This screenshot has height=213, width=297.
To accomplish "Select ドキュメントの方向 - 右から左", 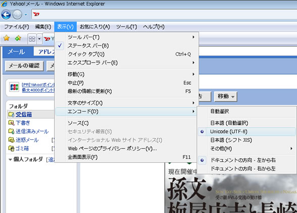I will pos(247,169).
